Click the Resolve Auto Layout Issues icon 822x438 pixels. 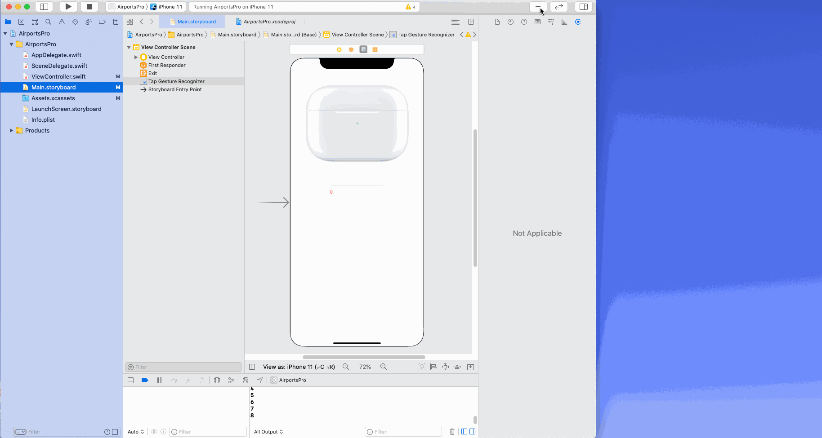pos(457,367)
